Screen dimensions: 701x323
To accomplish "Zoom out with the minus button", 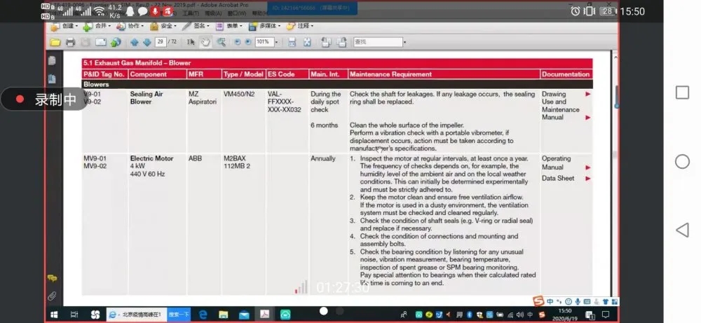I will click(x=237, y=42).
